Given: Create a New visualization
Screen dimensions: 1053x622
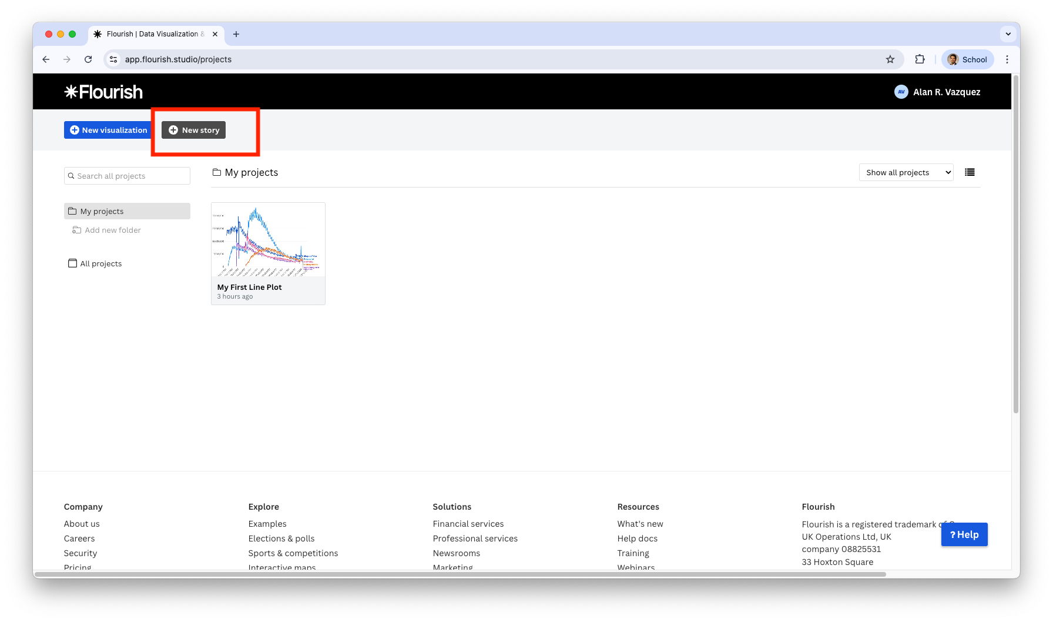Looking at the screenshot, I should [109, 130].
